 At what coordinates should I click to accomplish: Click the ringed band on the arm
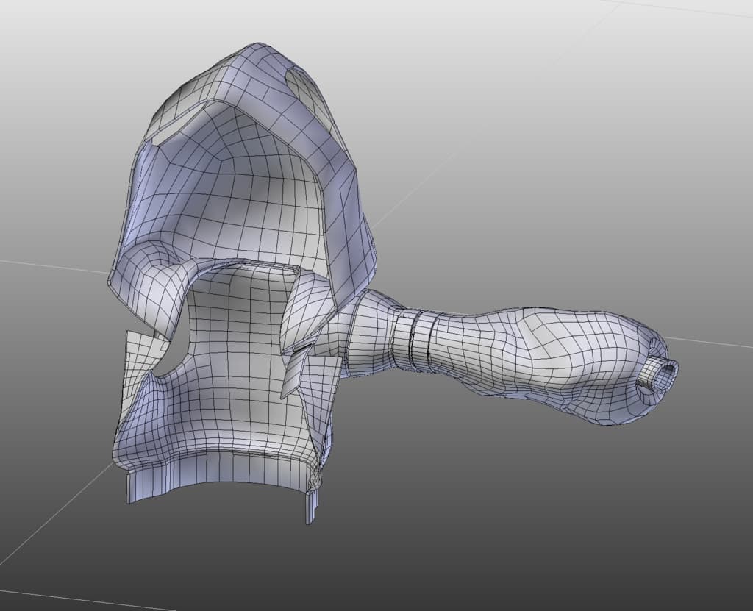416,340
